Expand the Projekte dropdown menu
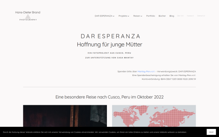Screen dimensions: 219x137 point(124,16)
